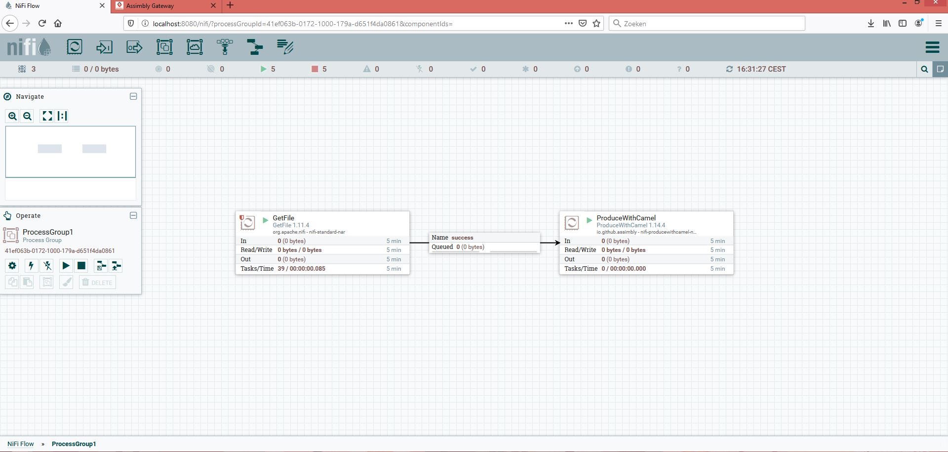Select the Funnel toolbar icon

click(225, 47)
